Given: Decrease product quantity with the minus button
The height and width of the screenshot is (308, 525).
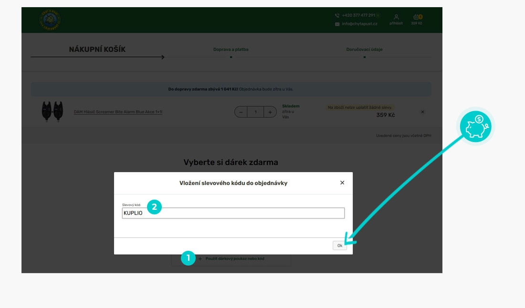Looking at the screenshot, I should point(241,112).
